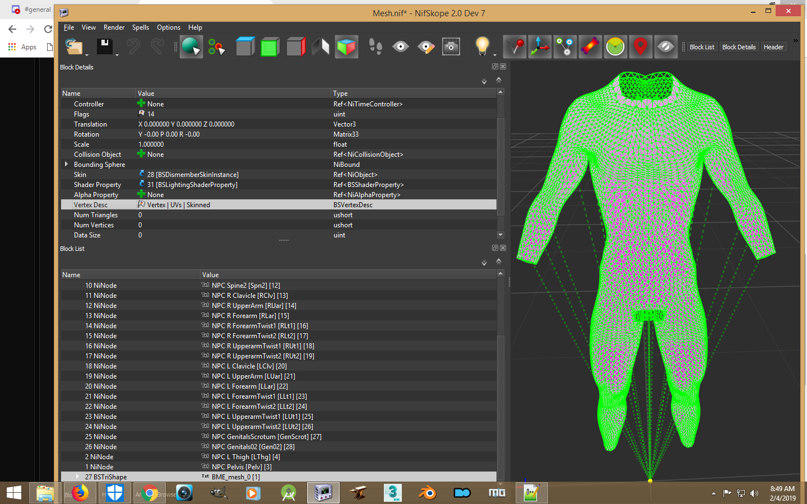Click the Undo arrow icon
The width and height of the screenshot is (807, 504).
coord(133,46)
